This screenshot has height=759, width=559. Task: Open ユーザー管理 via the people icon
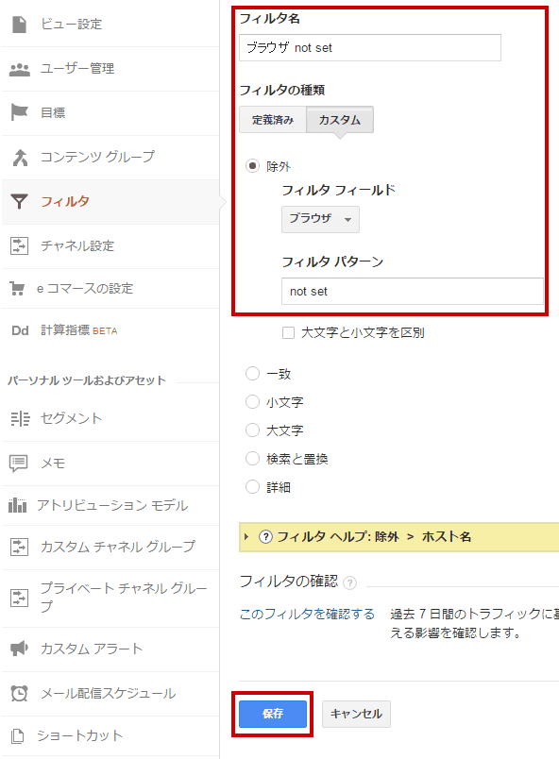coord(20,69)
